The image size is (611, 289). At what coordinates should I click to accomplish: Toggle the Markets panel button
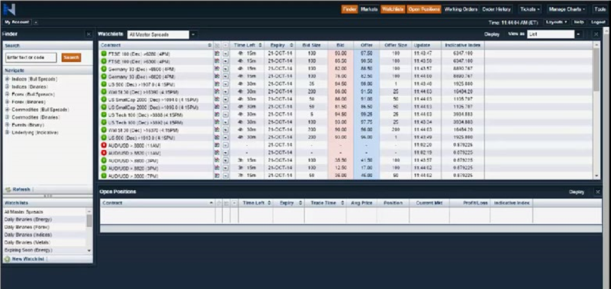(369, 9)
